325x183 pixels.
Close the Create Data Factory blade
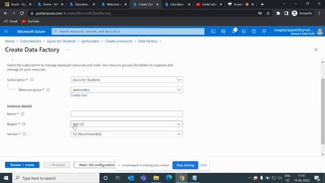[x=316, y=50]
